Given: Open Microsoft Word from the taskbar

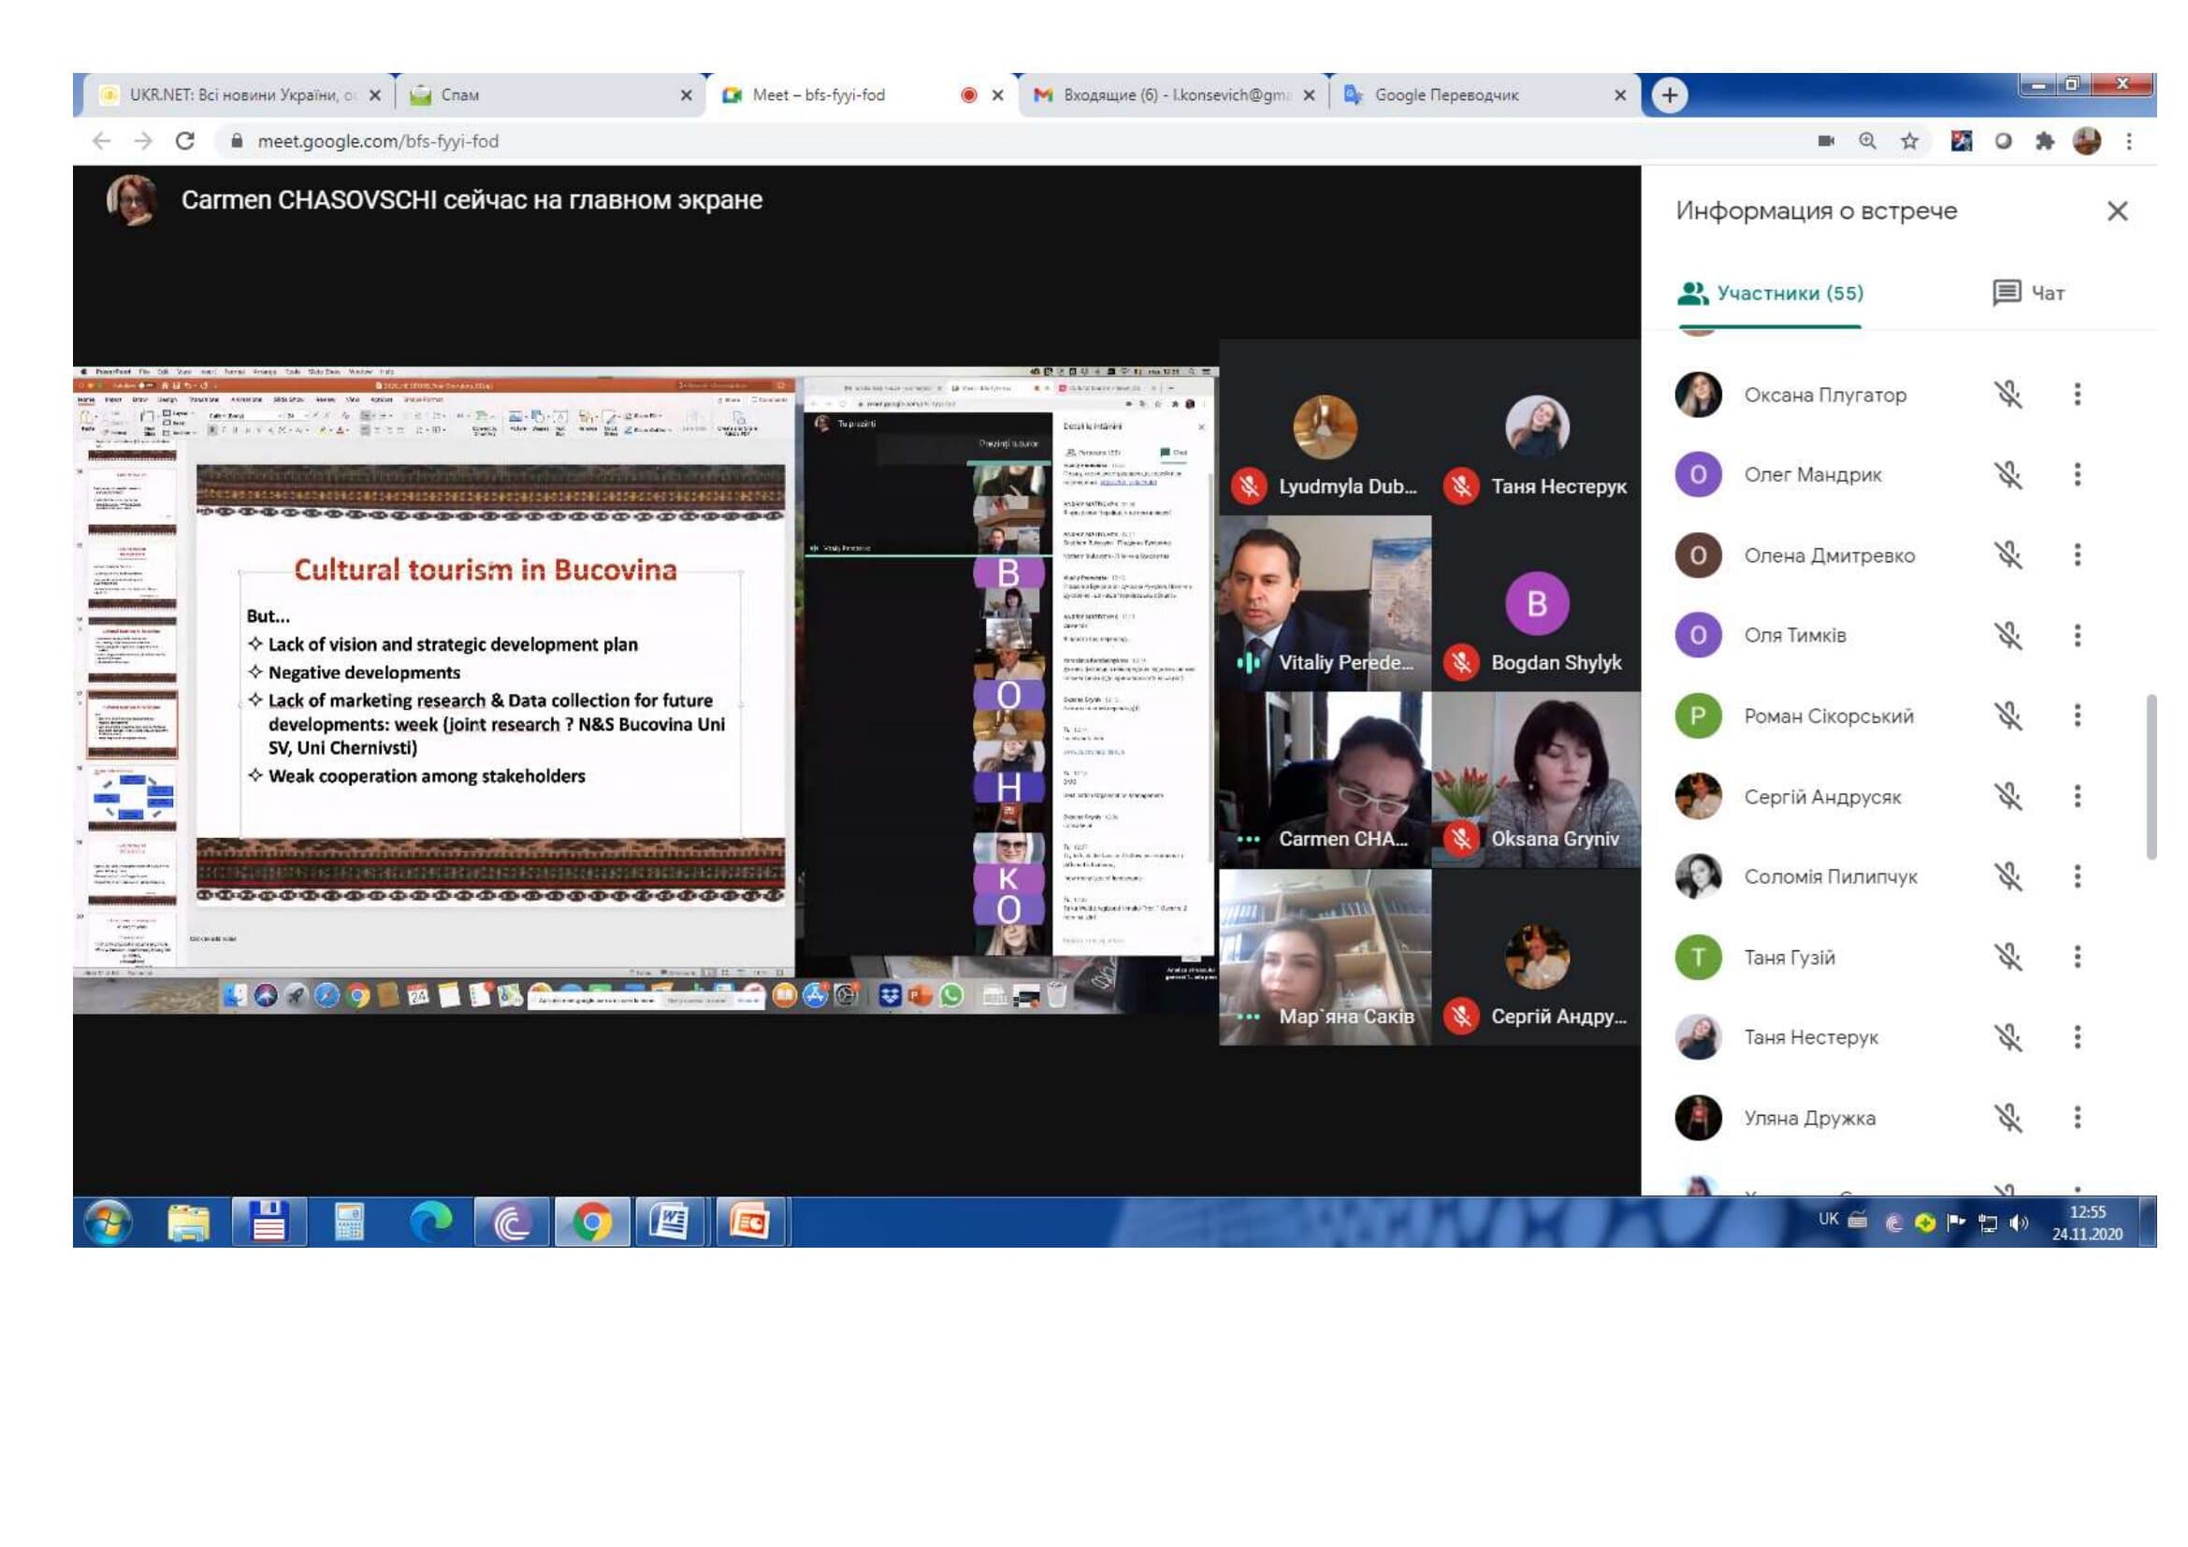Looking at the screenshot, I should [669, 1222].
